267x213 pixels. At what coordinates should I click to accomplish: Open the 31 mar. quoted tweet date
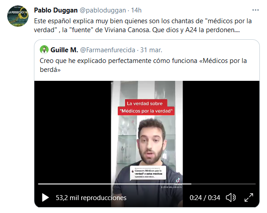(151, 50)
